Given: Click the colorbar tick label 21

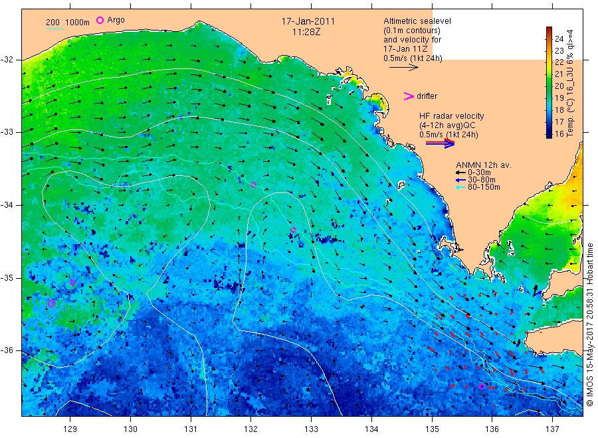Looking at the screenshot, I should (x=559, y=74).
